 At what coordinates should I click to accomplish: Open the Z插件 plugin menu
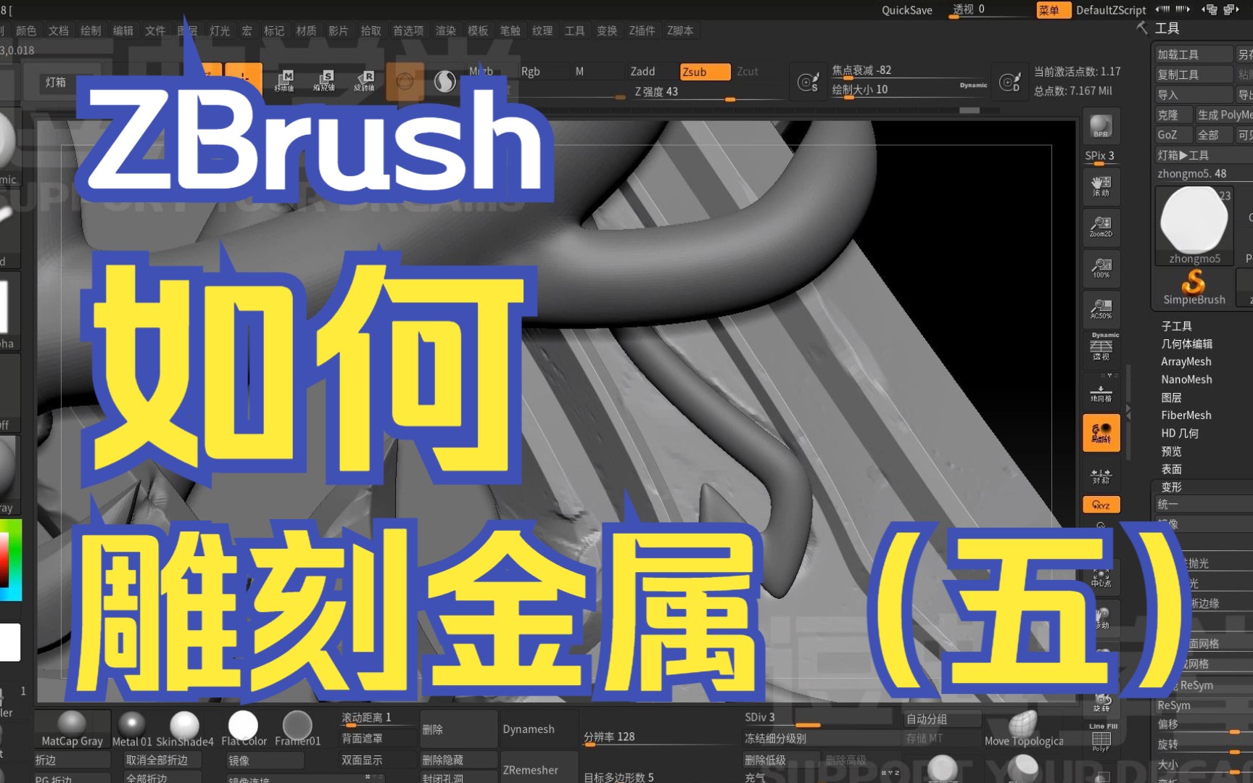point(642,30)
